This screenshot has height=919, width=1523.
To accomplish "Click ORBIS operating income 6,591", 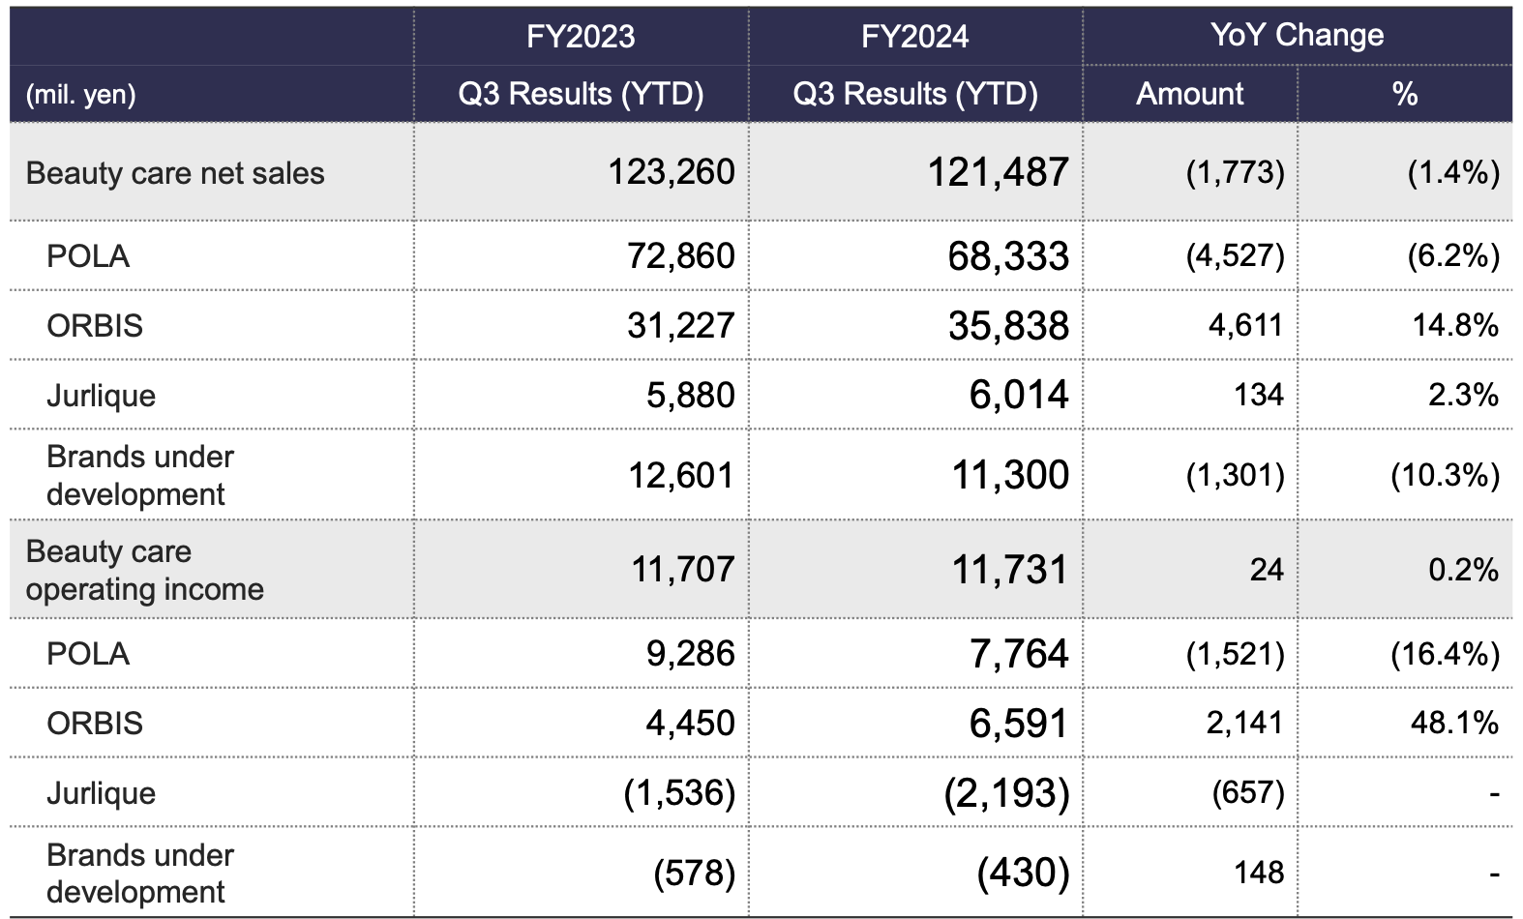I will (x=1018, y=724).
